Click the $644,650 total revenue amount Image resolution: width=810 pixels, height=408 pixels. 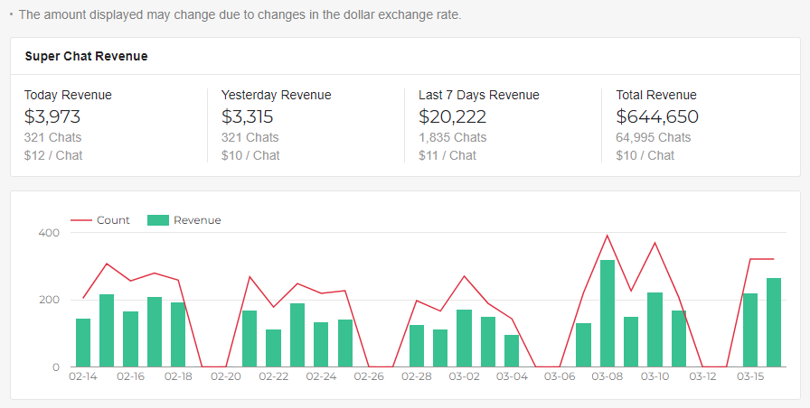click(x=657, y=116)
